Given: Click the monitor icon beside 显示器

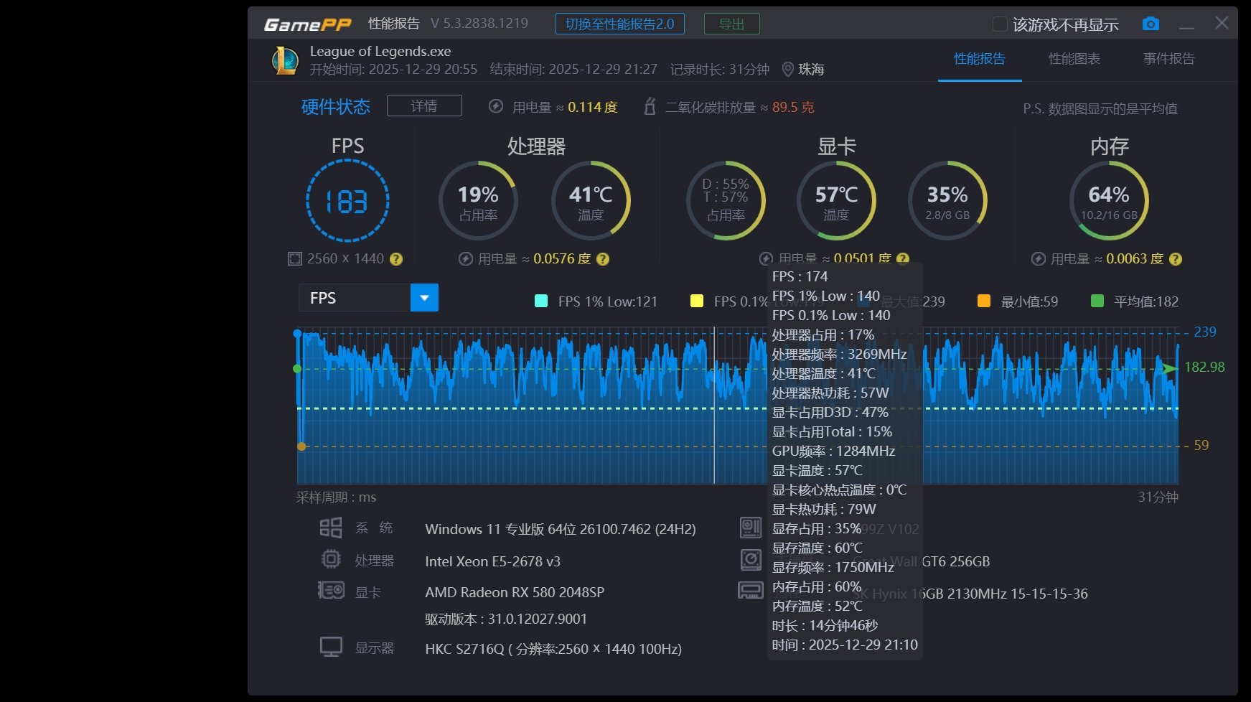Looking at the screenshot, I should 331,647.
